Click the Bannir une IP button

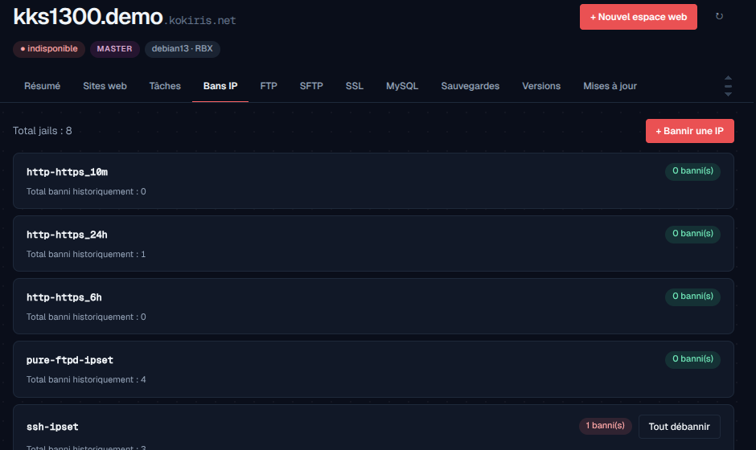[690, 131]
